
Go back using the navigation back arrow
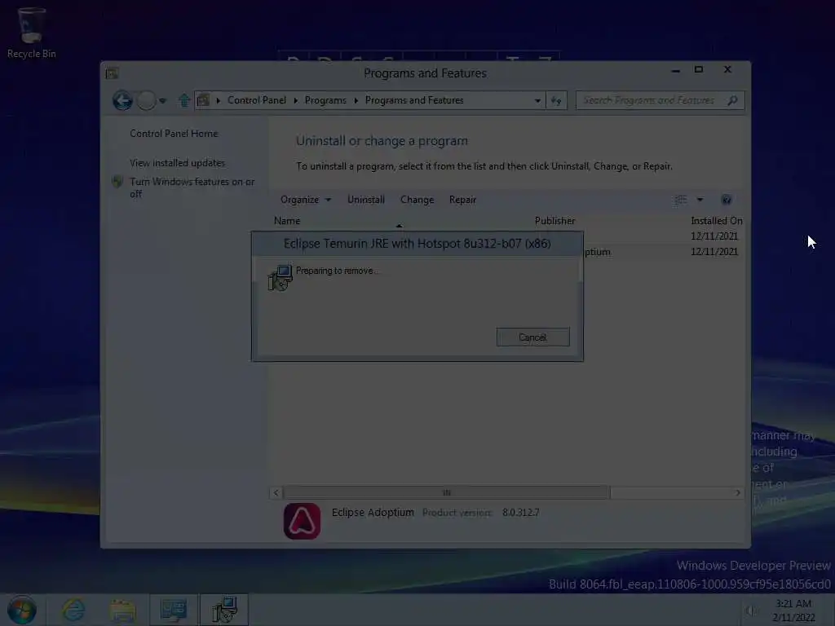[122, 100]
